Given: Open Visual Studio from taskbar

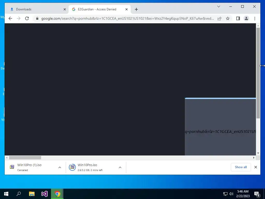Looking at the screenshot, I should click(x=45, y=194).
